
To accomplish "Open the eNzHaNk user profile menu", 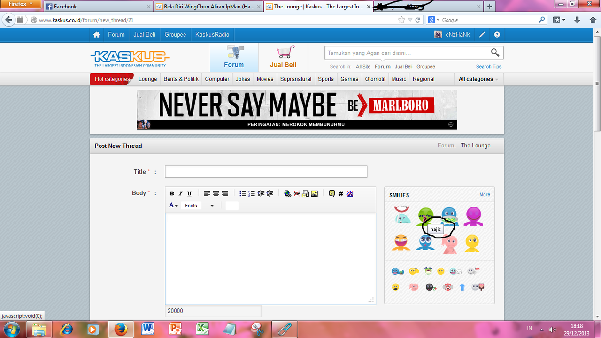I will (452, 35).
